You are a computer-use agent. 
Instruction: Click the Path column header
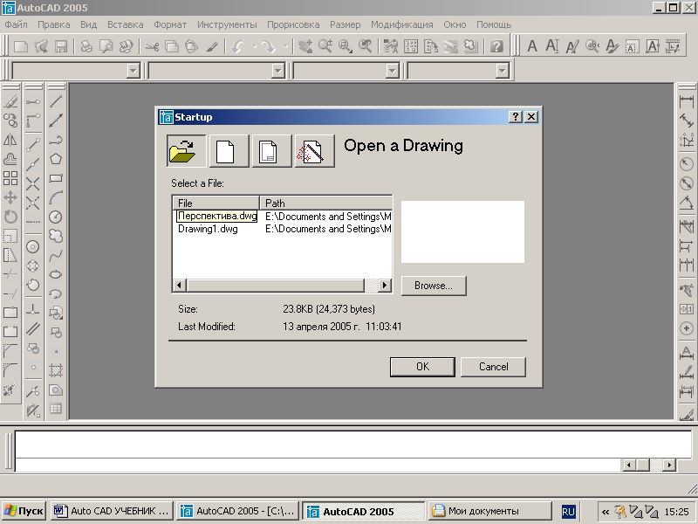[x=325, y=203]
